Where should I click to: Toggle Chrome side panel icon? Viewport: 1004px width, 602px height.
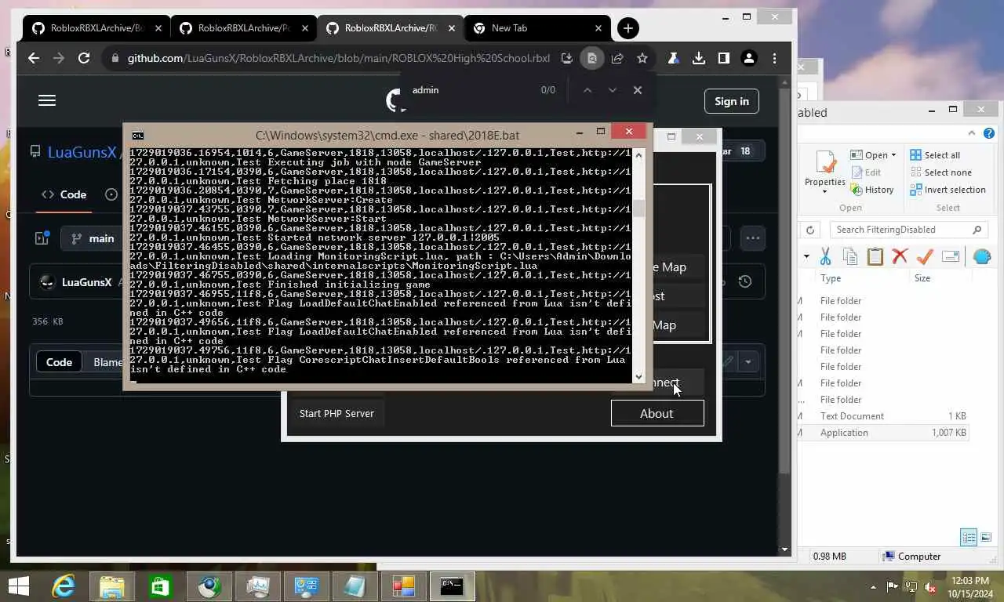(723, 58)
